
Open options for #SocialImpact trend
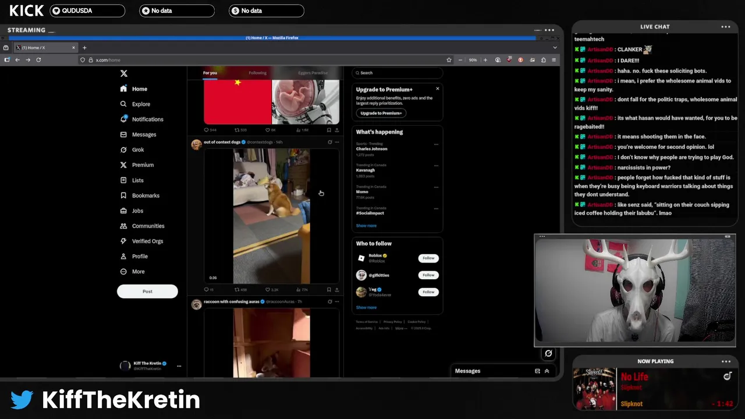pyautogui.click(x=436, y=208)
